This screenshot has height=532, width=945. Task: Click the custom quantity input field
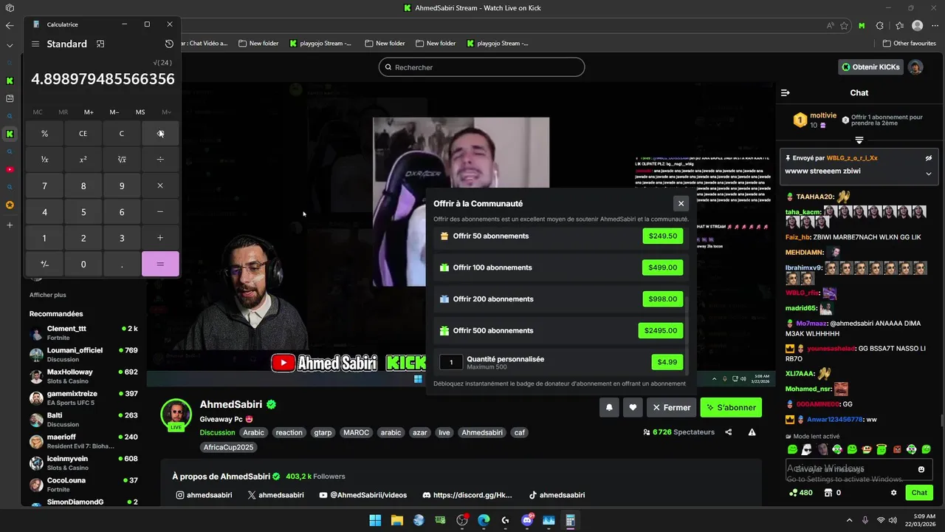coord(451,362)
